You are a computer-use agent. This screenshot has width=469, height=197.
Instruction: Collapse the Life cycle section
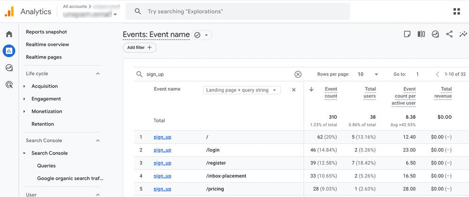tap(98, 74)
